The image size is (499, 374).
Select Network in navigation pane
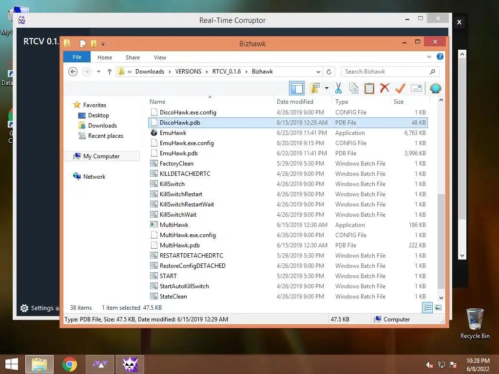[94, 176]
